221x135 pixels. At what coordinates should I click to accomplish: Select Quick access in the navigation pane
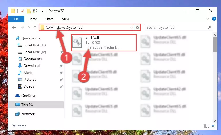click(31, 38)
